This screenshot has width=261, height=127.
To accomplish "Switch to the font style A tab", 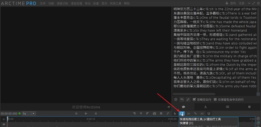I will (205, 107).
